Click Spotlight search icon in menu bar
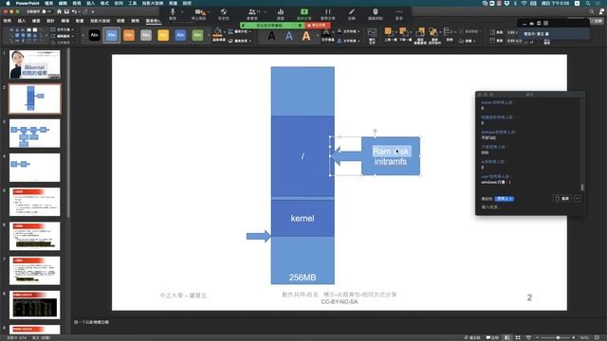607x341 pixels. (588, 3)
